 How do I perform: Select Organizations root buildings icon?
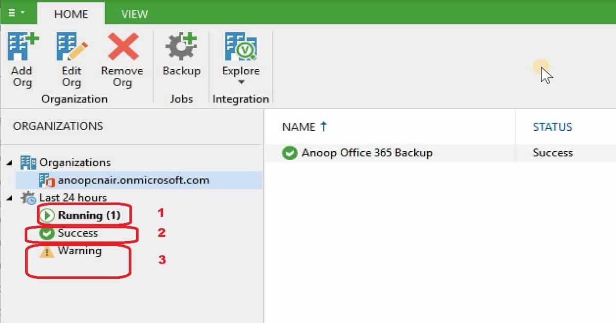tap(28, 163)
